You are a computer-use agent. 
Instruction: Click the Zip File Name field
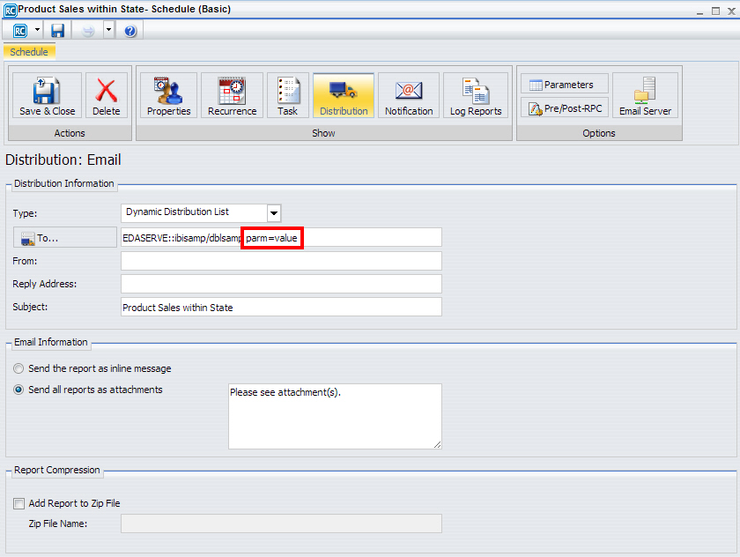pos(281,524)
